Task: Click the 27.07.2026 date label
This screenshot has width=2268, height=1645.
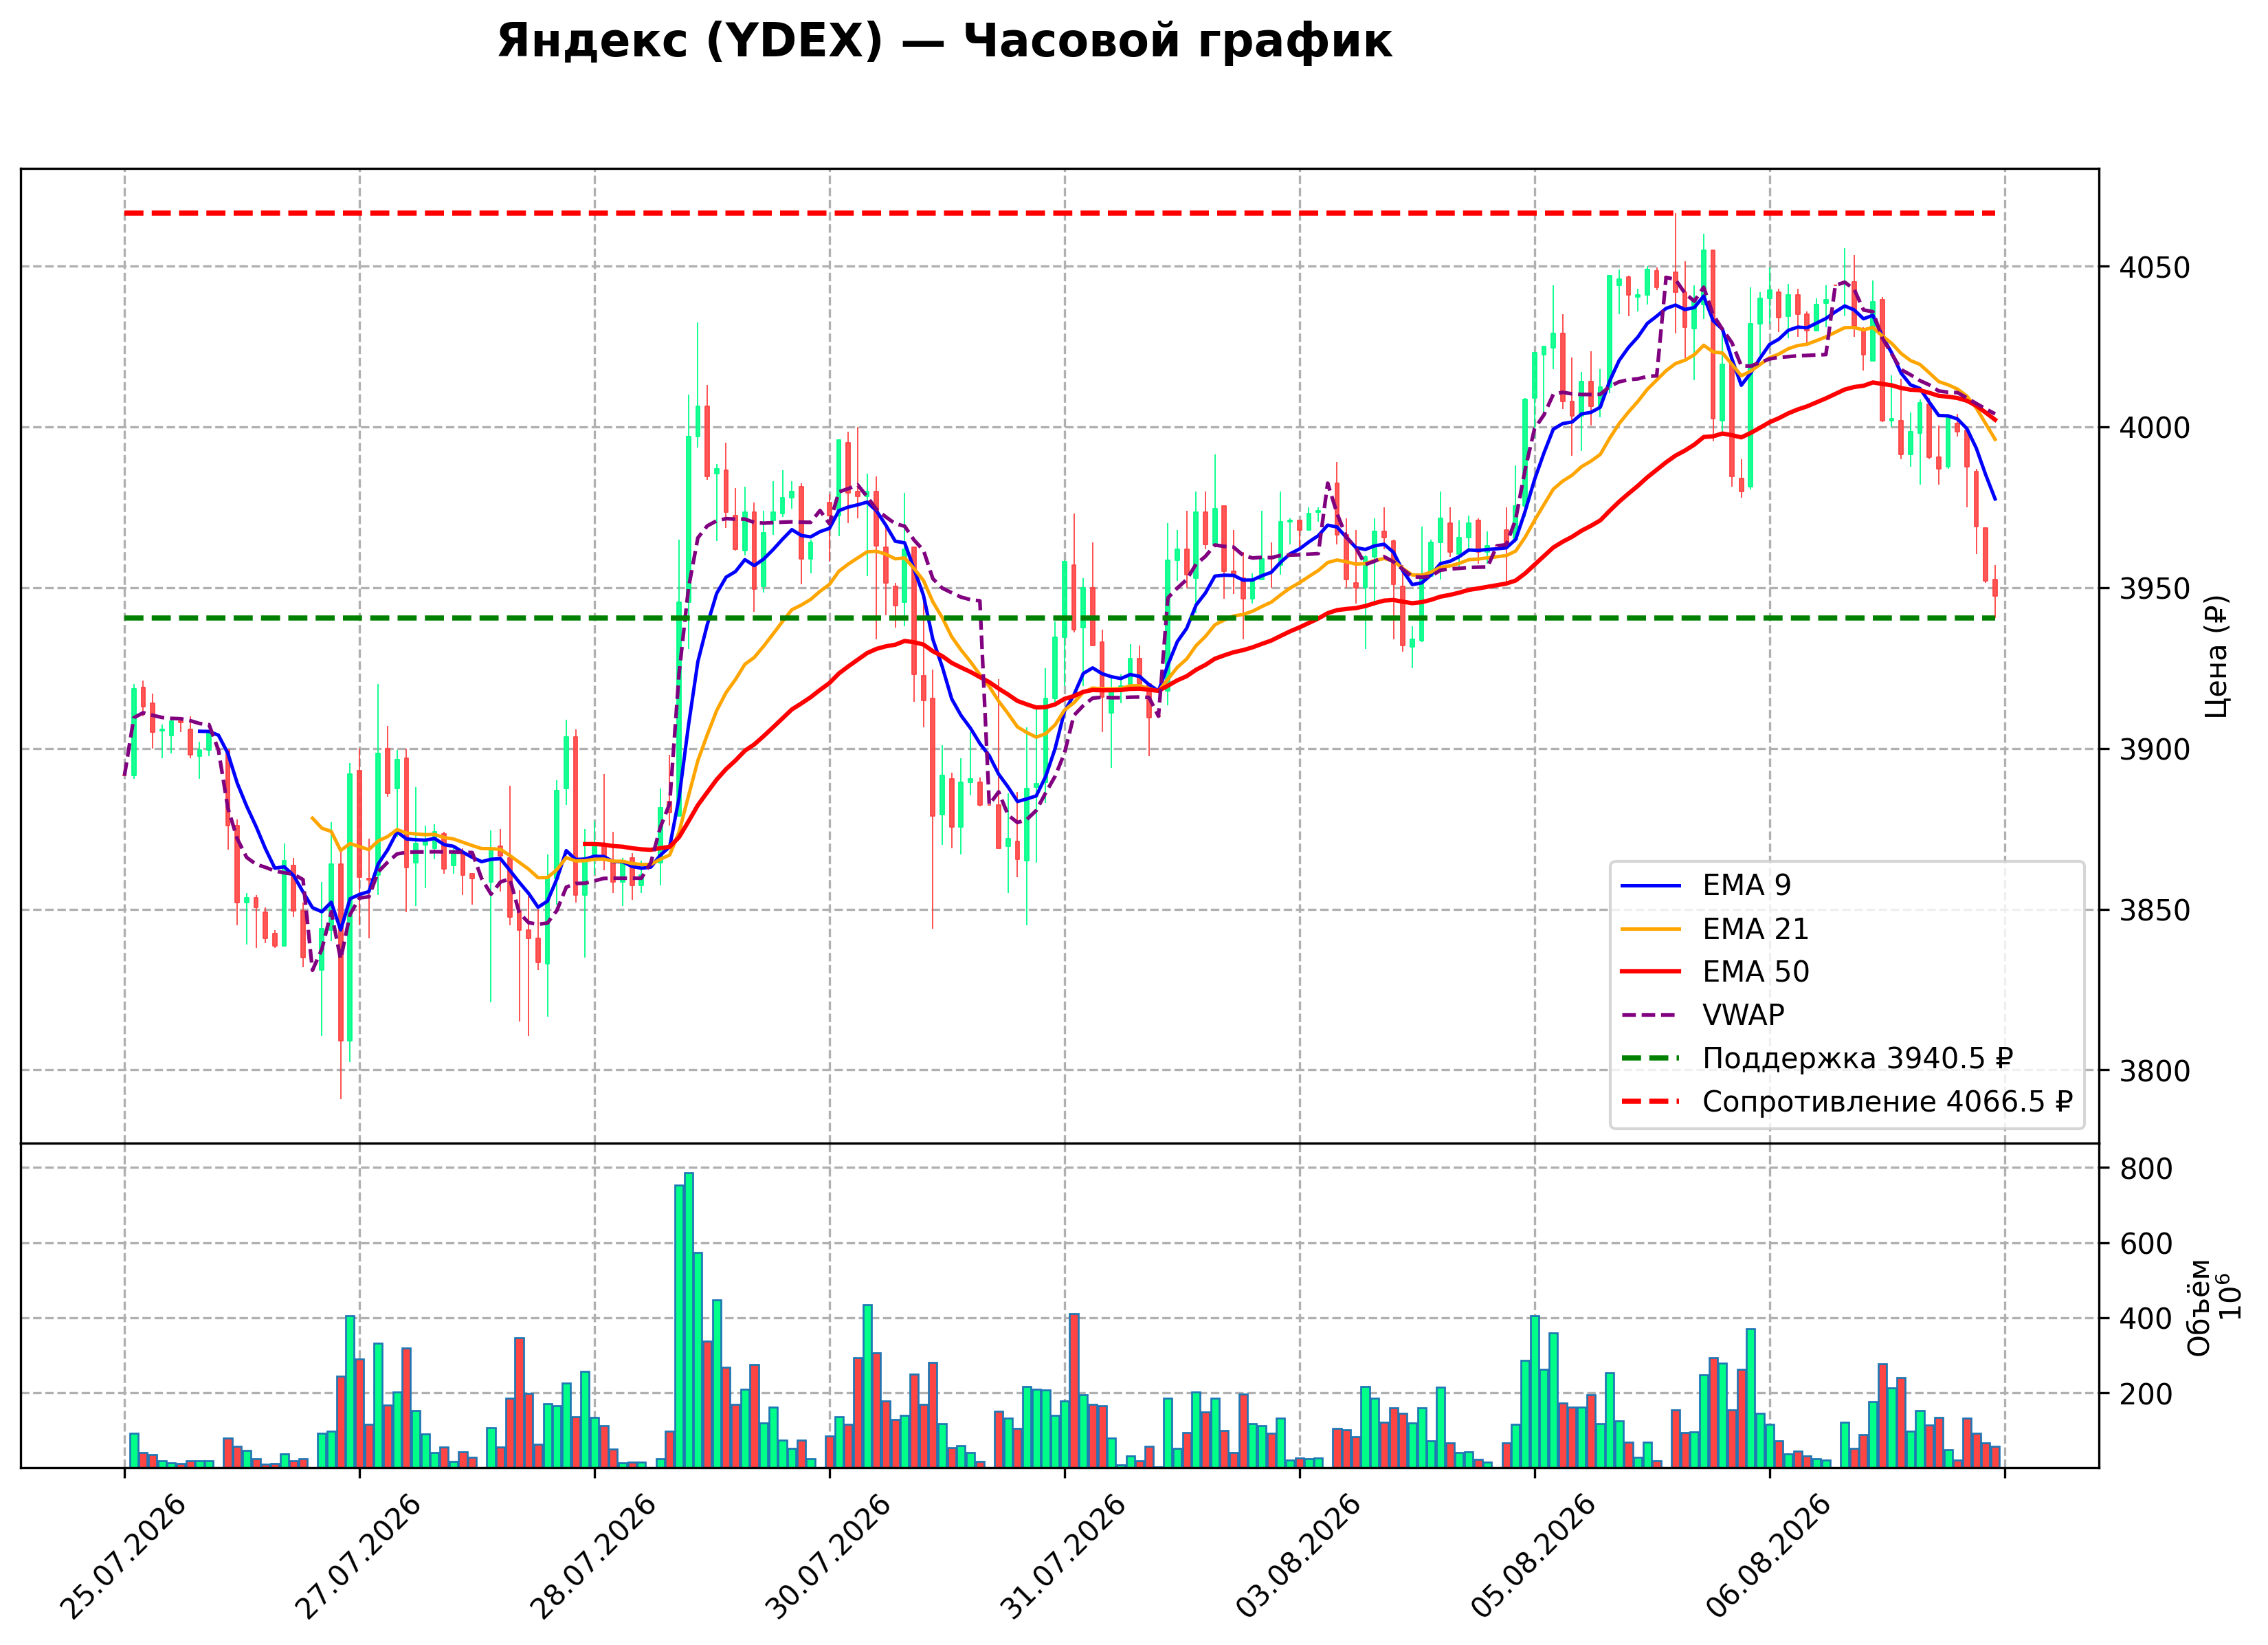Action: [358, 1557]
